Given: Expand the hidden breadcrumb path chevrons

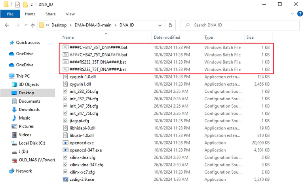Looking at the screenshot, I should click(x=47, y=25).
